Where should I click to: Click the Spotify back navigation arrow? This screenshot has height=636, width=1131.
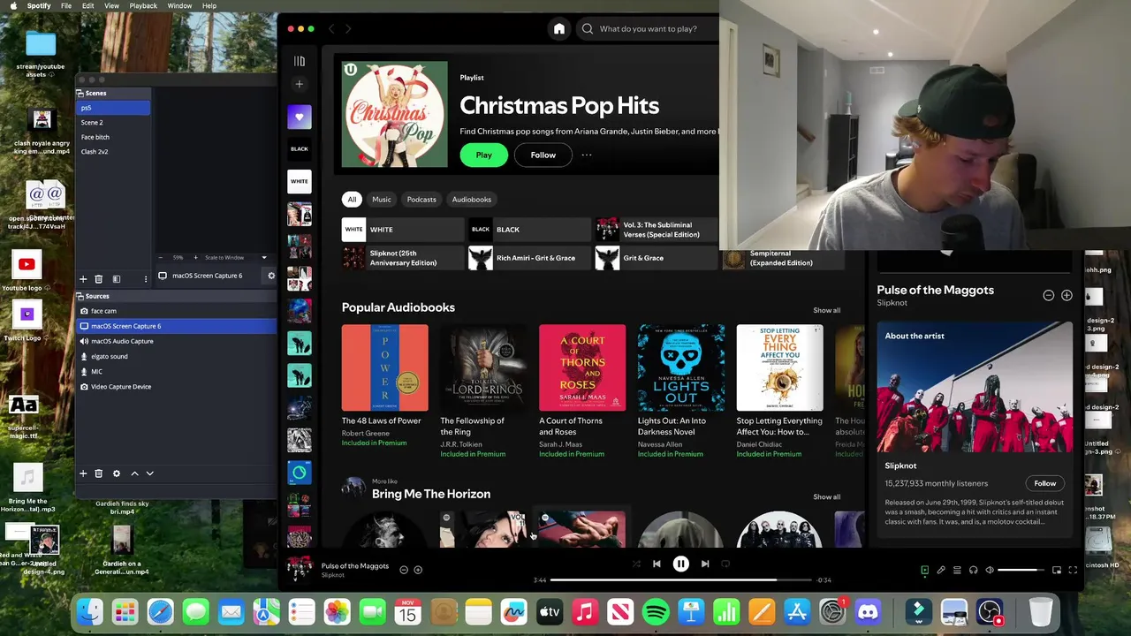(x=331, y=29)
